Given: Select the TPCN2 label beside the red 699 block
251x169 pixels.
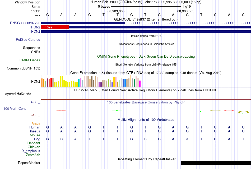Looking at the screenshot, I should (35, 27).
